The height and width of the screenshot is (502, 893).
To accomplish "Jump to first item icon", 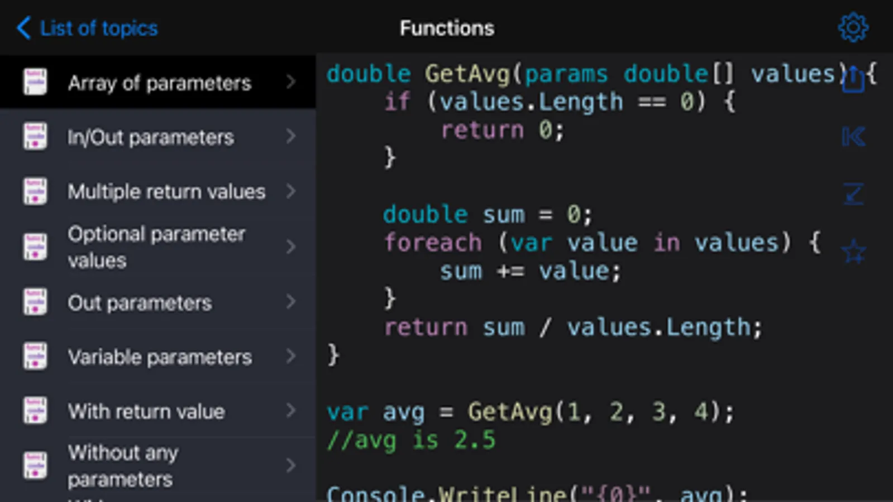I will tap(853, 137).
